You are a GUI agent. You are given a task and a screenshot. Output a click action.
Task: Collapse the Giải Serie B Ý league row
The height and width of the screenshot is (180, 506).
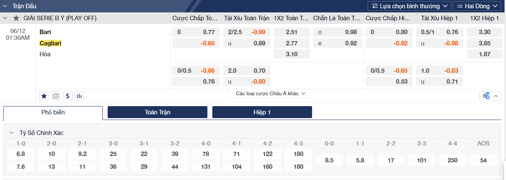(x=5, y=18)
